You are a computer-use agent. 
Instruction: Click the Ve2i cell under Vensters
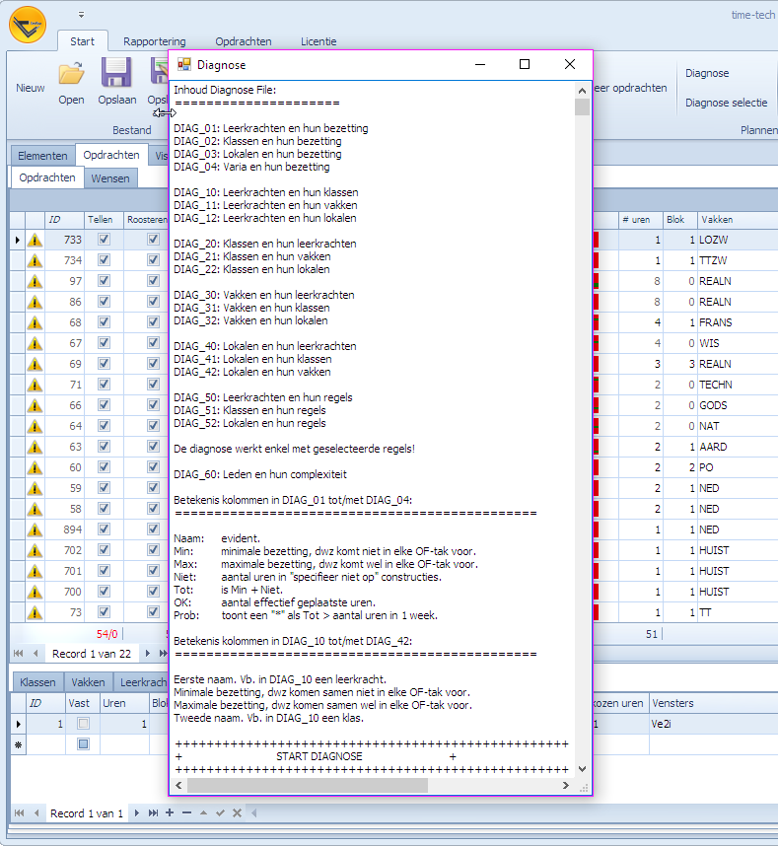(714, 724)
